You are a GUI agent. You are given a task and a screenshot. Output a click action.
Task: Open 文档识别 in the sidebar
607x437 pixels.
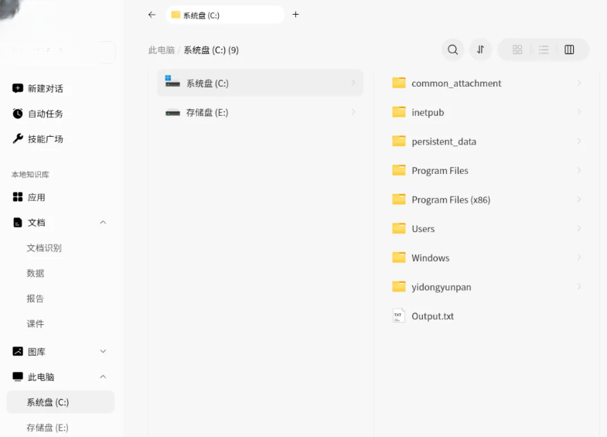(44, 248)
